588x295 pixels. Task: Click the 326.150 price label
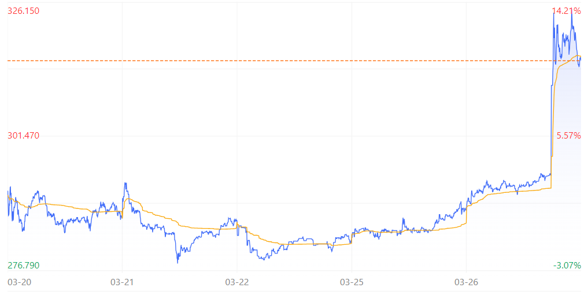click(x=23, y=11)
